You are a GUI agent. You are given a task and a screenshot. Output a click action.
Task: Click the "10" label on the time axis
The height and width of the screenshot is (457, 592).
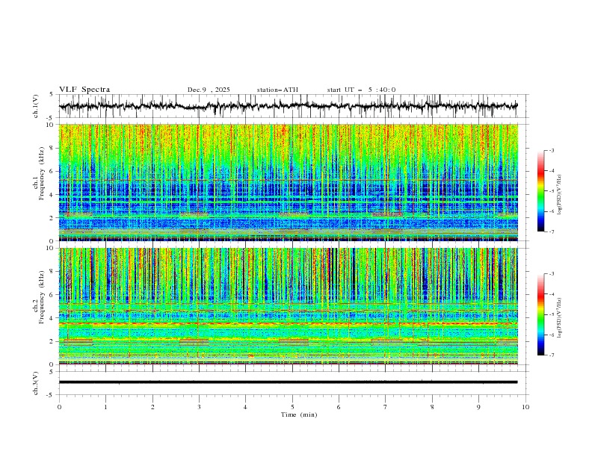525,407
